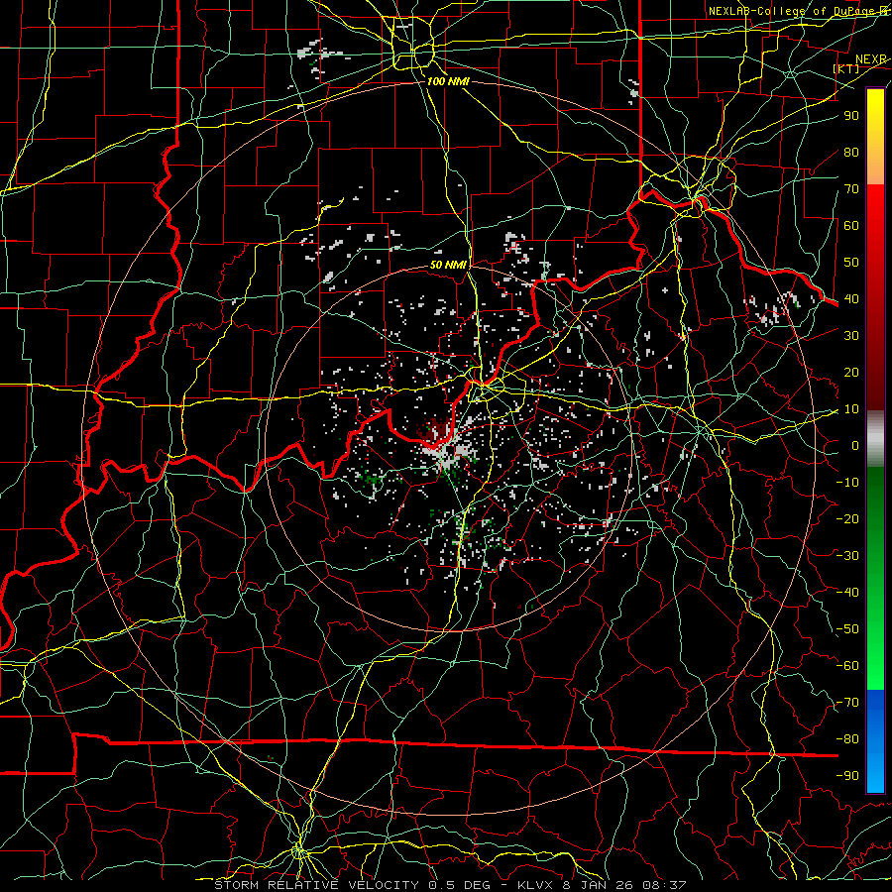Click the positive 40 legend value
Image resolution: width=892 pixels, height=892 pixels.
(851, 298)
